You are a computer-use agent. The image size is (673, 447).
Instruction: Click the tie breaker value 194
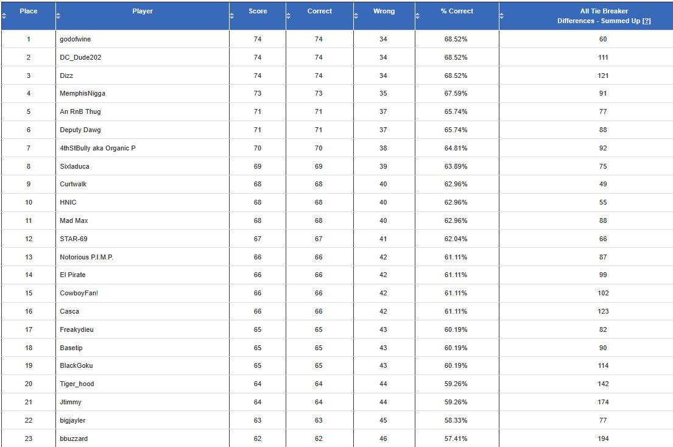(603, 438)
